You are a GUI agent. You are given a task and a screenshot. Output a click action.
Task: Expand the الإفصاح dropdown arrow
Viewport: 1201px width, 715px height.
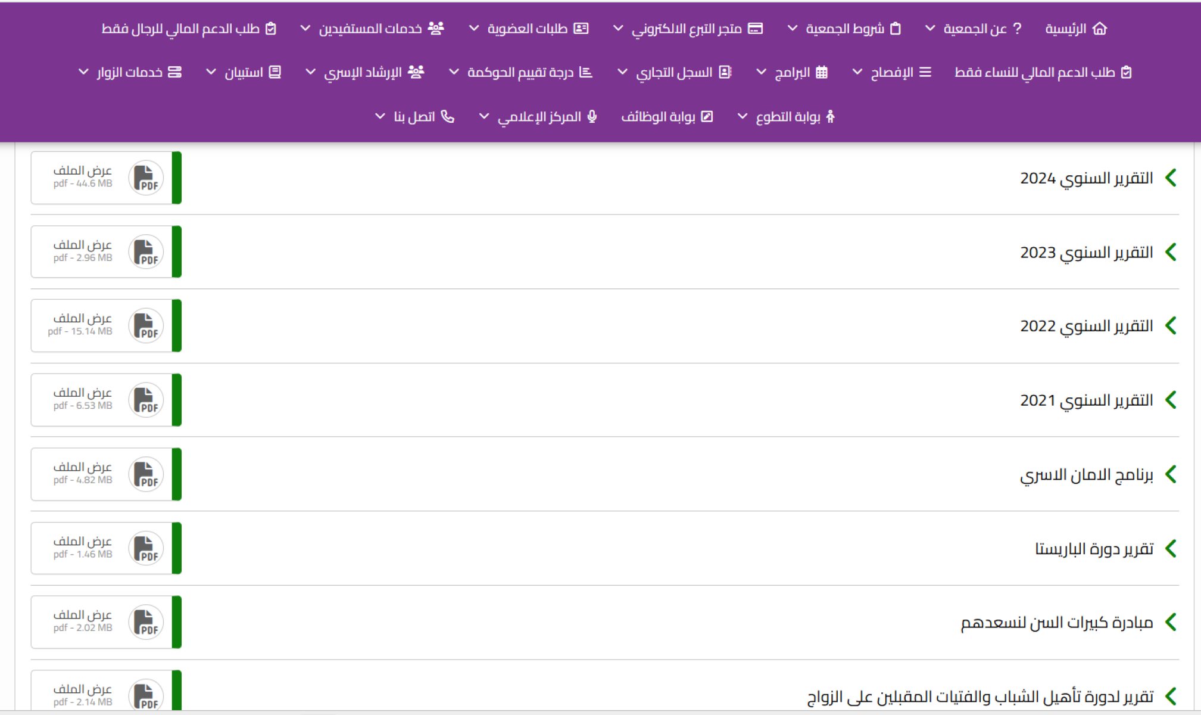[857, 73]
